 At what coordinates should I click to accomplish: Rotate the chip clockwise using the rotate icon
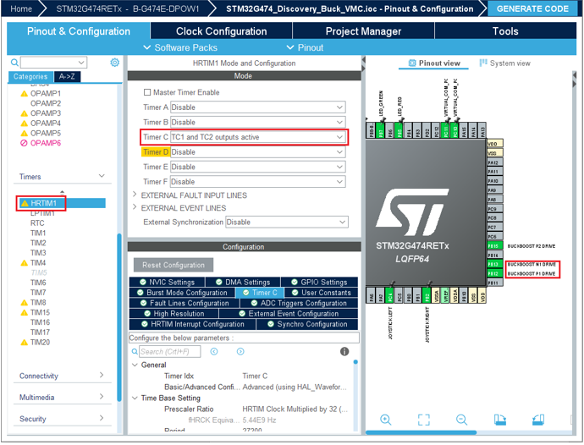click(500, 420)
